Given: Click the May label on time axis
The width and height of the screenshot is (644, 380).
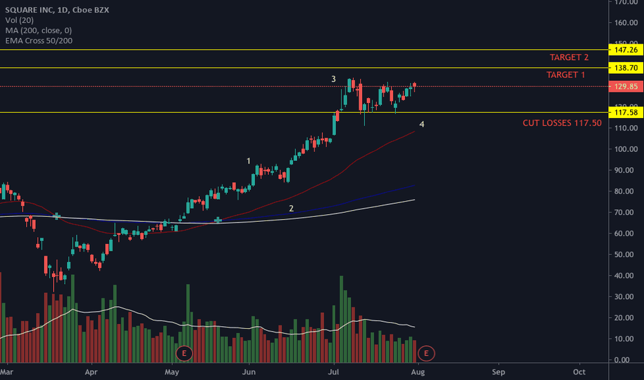Looking at the screenshot, I should tap(171, 372).
